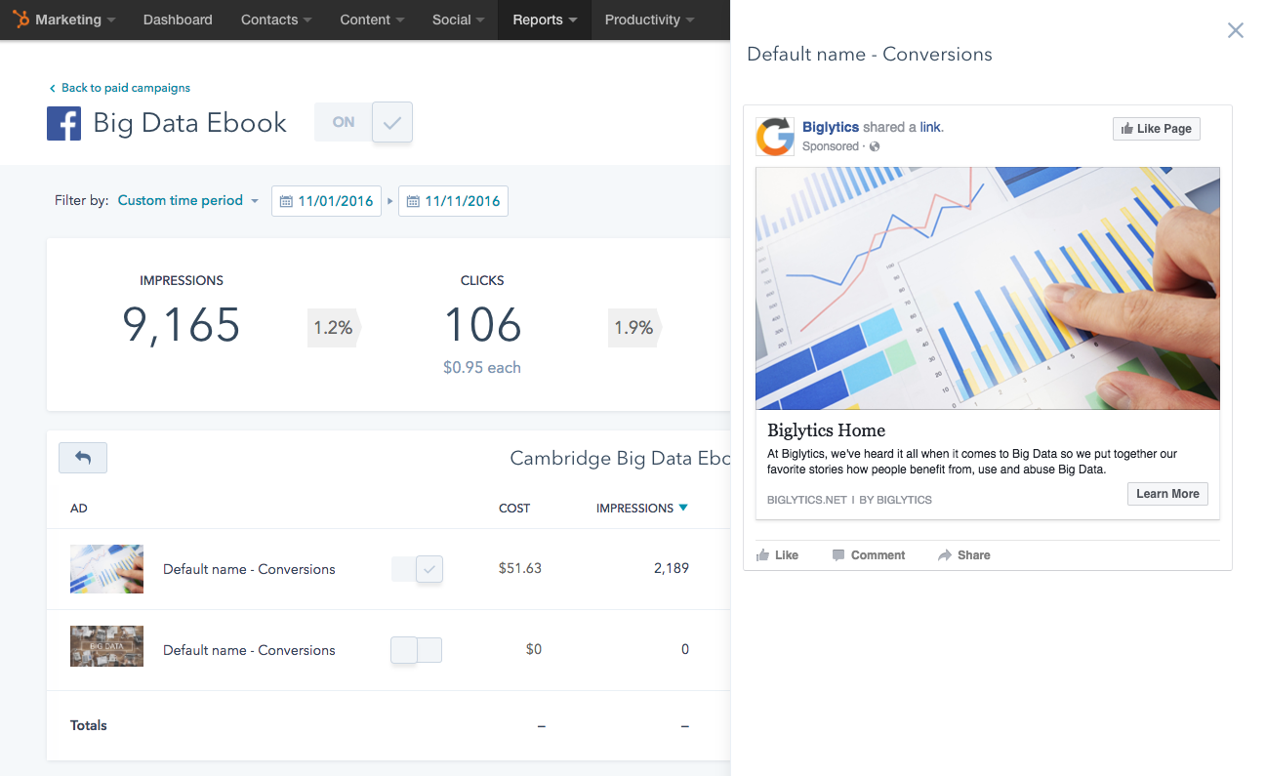
Task: Click the HubSpot sprocket logo
Action: (20, 20)
